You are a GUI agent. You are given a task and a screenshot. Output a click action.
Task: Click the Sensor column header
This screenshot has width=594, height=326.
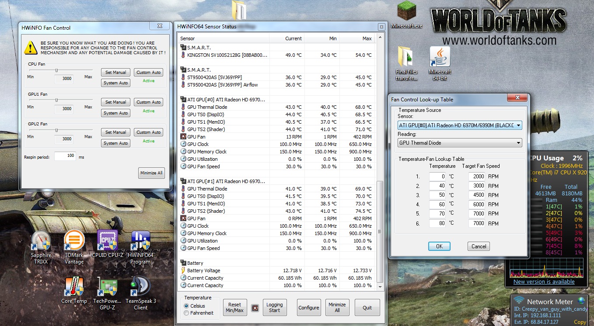click(223, 38)
